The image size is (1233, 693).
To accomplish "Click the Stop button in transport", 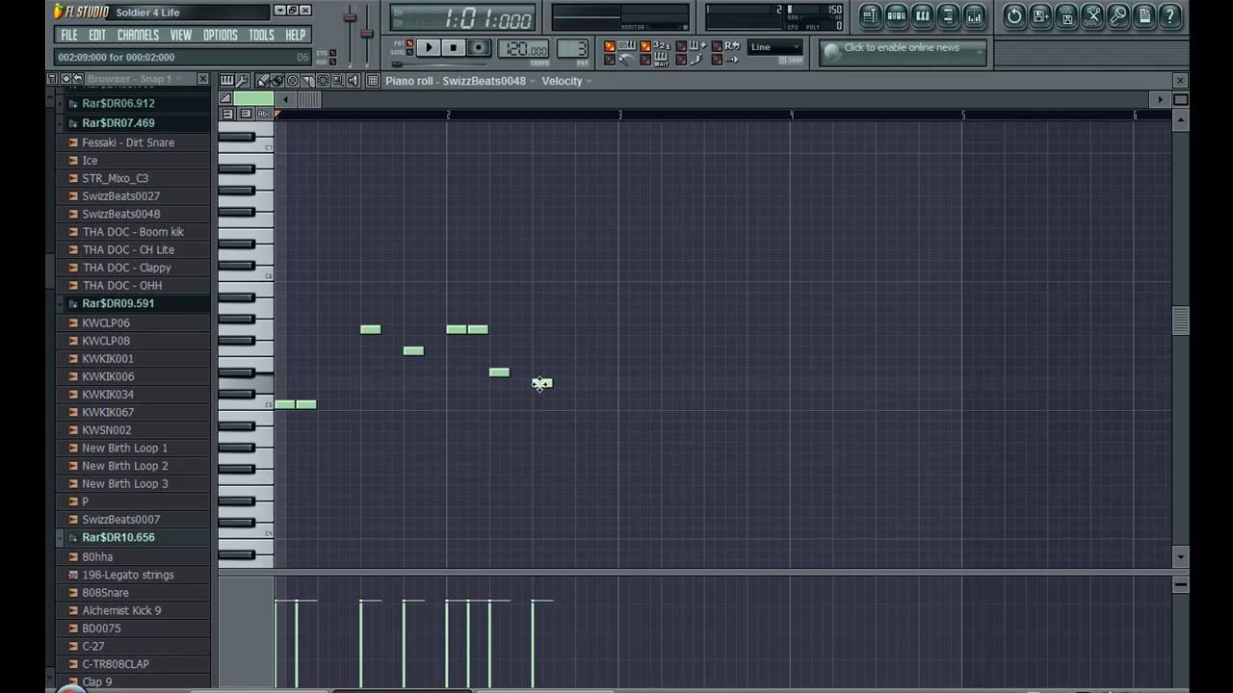I will [454, 47].
